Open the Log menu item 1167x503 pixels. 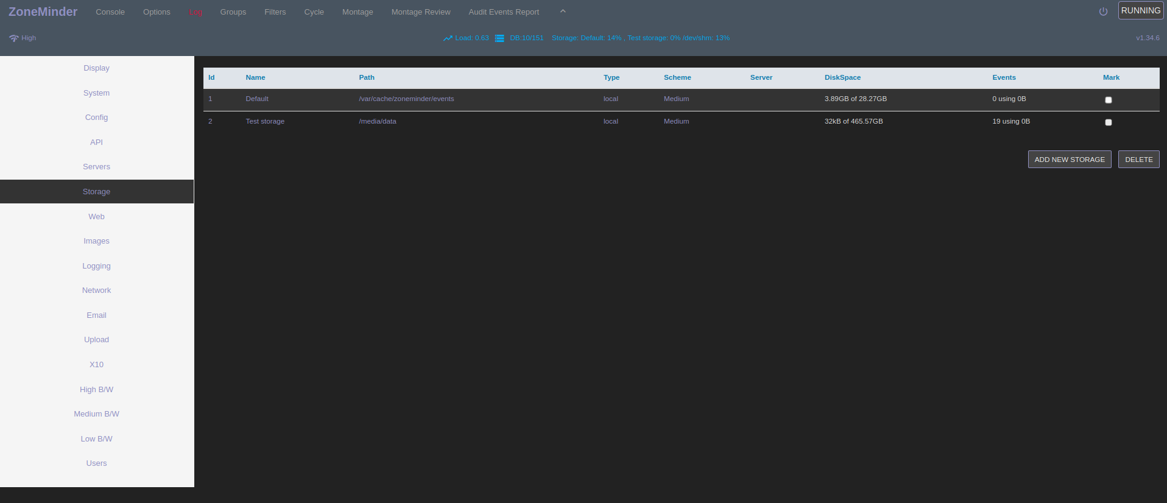tap(196, 12)
